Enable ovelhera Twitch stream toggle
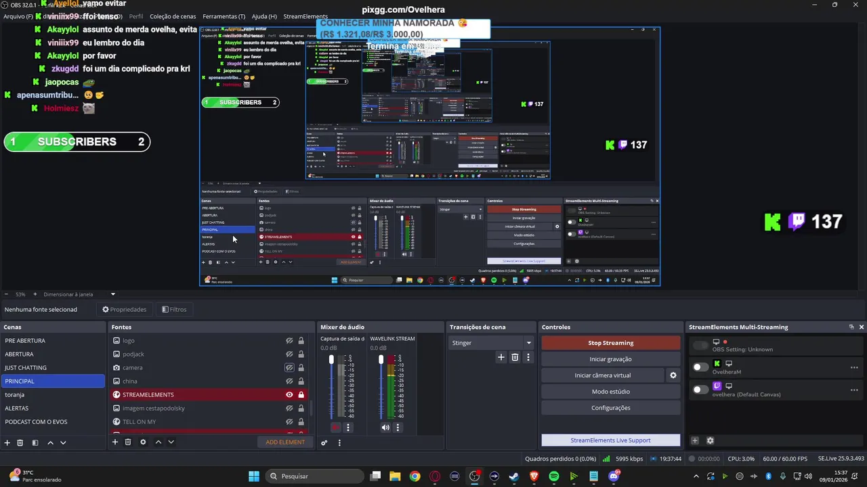 [700, 390]
